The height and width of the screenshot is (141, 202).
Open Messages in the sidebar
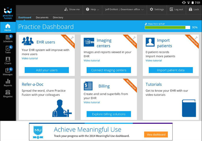8,72
